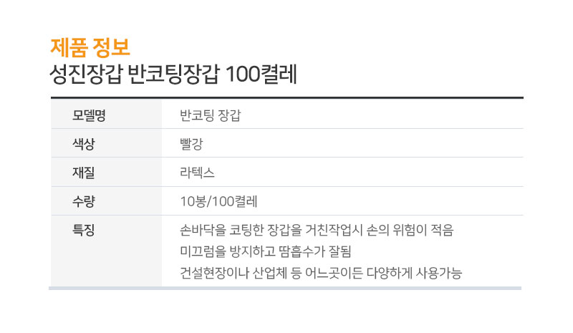Click the dark top border of the table
573x333 pixels.
click(x=287, y=98)
